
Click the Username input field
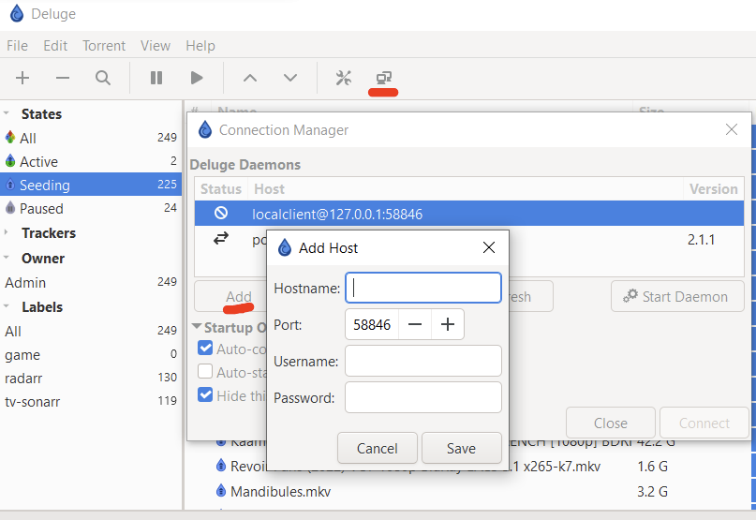(423, 361)
